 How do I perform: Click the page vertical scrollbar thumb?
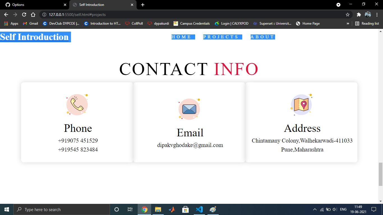click(x=380, y=174)
